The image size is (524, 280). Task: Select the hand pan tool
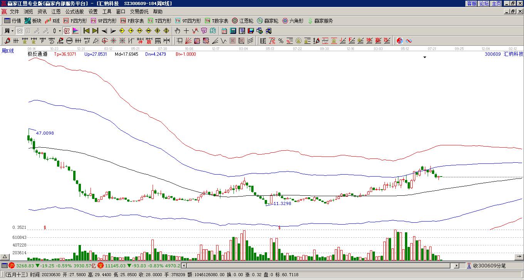[177, 31]
